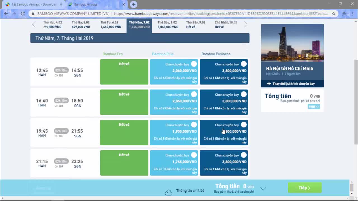Click 02h 10m duration badge for 12:45
358x201 pixels.
click(x=61, y=70)
